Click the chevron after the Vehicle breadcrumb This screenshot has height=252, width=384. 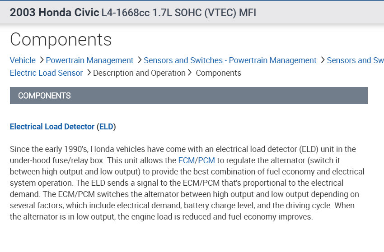41,60
